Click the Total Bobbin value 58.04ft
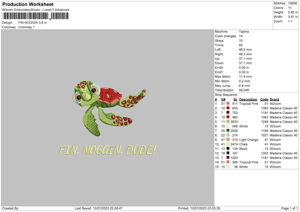300x212 pixels. (x=244, y=90)
